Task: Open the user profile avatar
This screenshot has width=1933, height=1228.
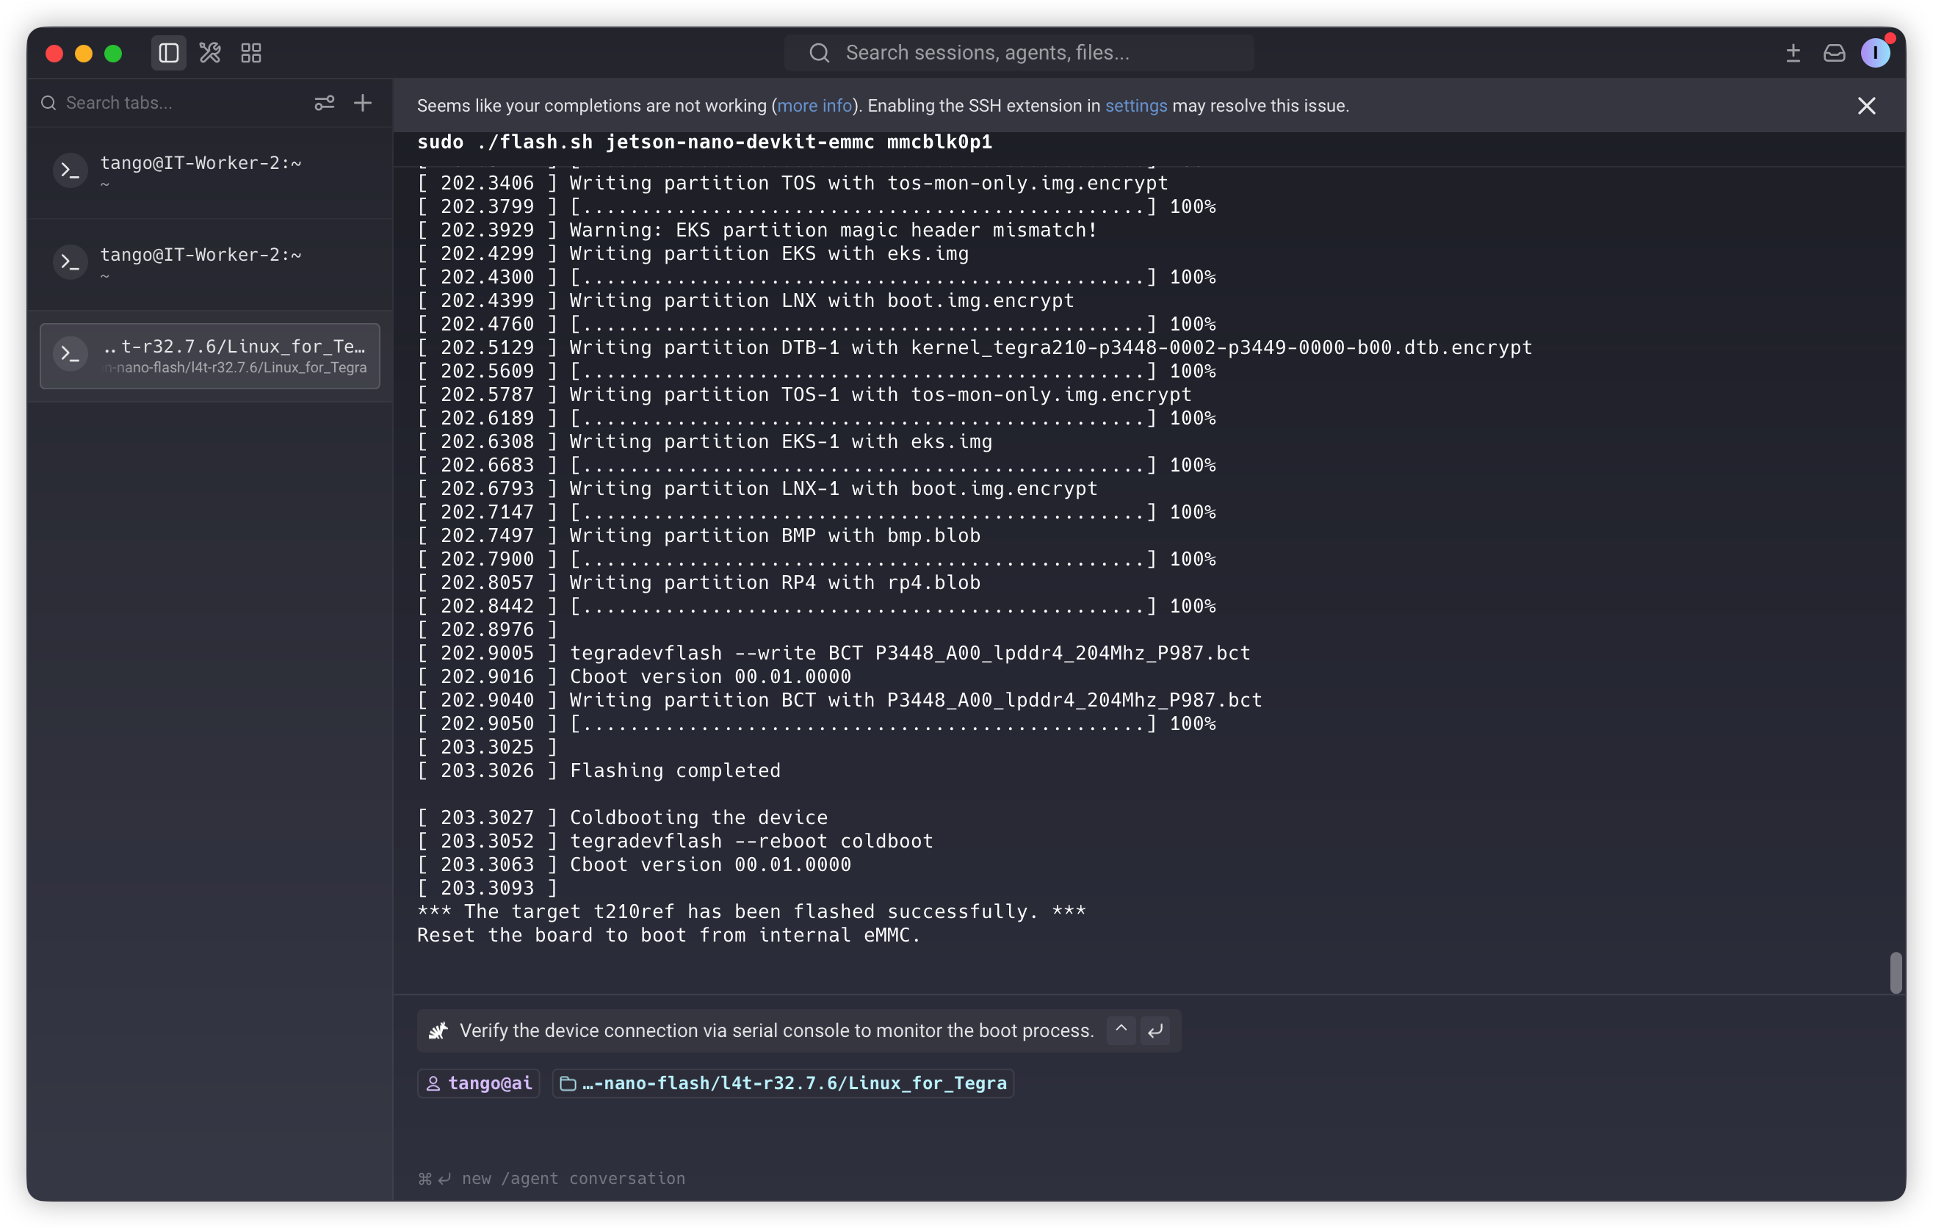Action: pos(1875,53)
